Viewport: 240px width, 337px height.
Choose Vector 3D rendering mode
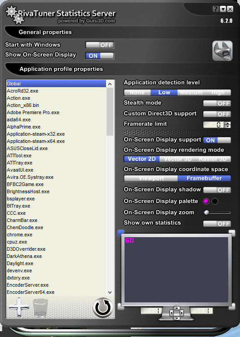click(178, 159)
